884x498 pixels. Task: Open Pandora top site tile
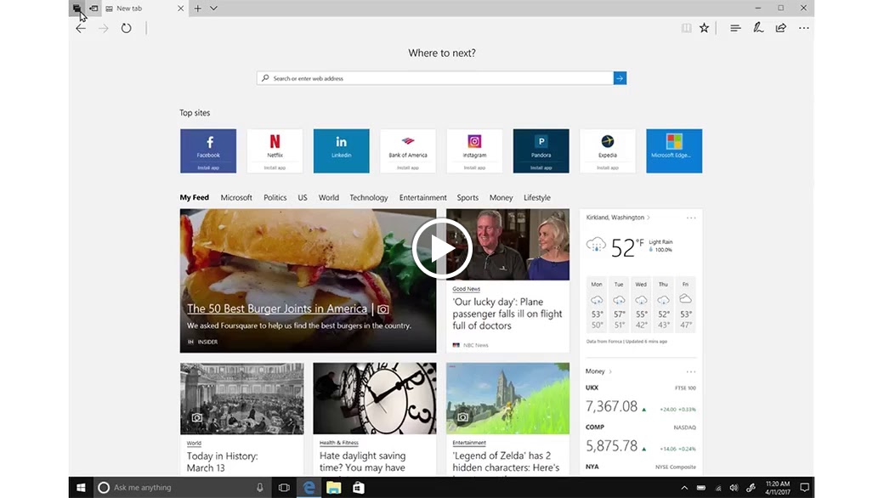[541, 151]
